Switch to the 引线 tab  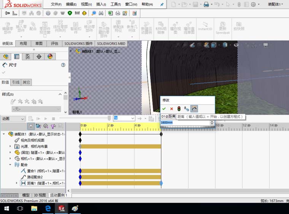pyautogui.click(x=16, y=82)
